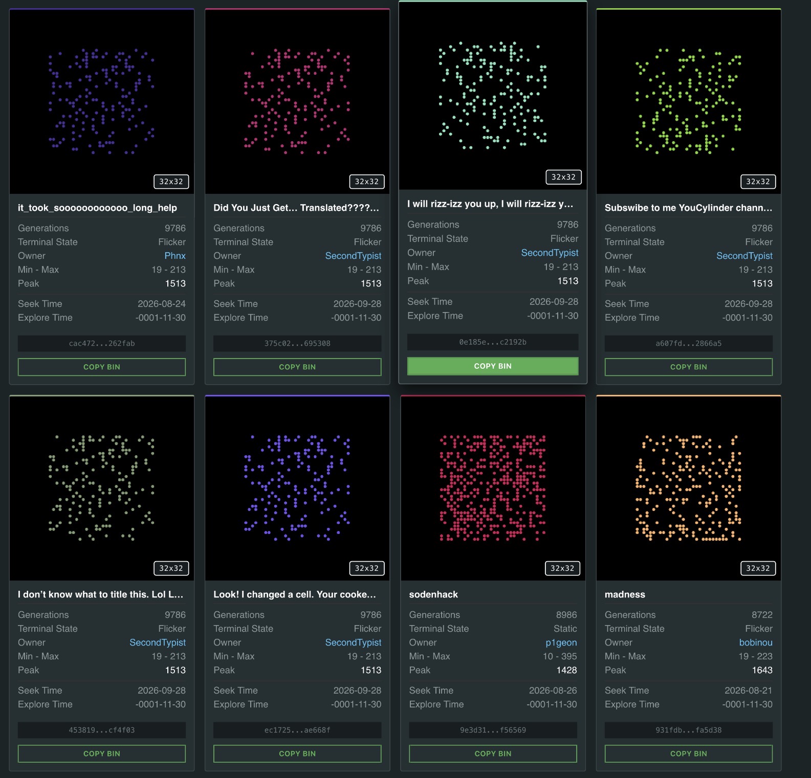Click the terminal state value 'Static'

click(565, 629)
